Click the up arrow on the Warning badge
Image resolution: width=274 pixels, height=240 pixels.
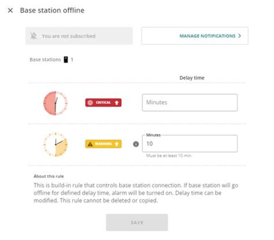pos(116,144)
